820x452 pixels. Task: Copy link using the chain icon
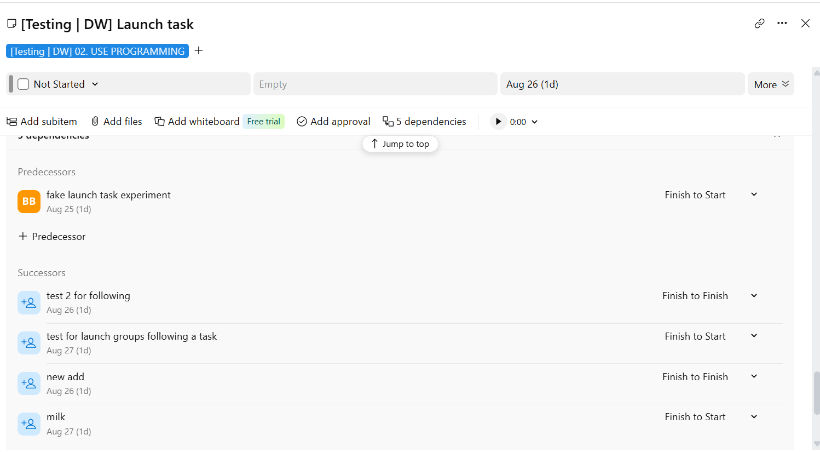click(x=759, y=24)
